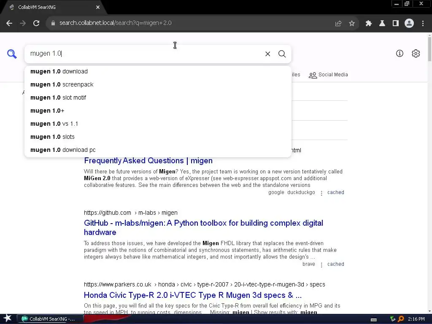Image resolution: width=432 pixels, height=324 pixels.
Task: Focus the CollabVM SearXNG taskbar button
Action: (x=50, y=319)
